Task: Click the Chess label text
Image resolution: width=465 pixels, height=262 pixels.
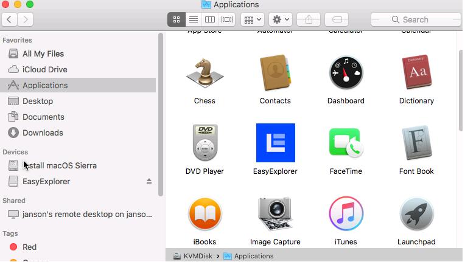Action: click(205, 101)
